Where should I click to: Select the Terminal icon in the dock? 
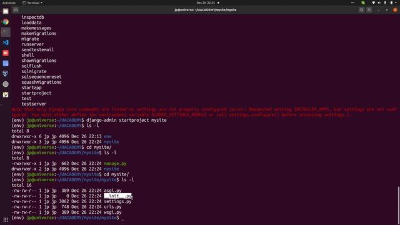[x=6, y=32]
